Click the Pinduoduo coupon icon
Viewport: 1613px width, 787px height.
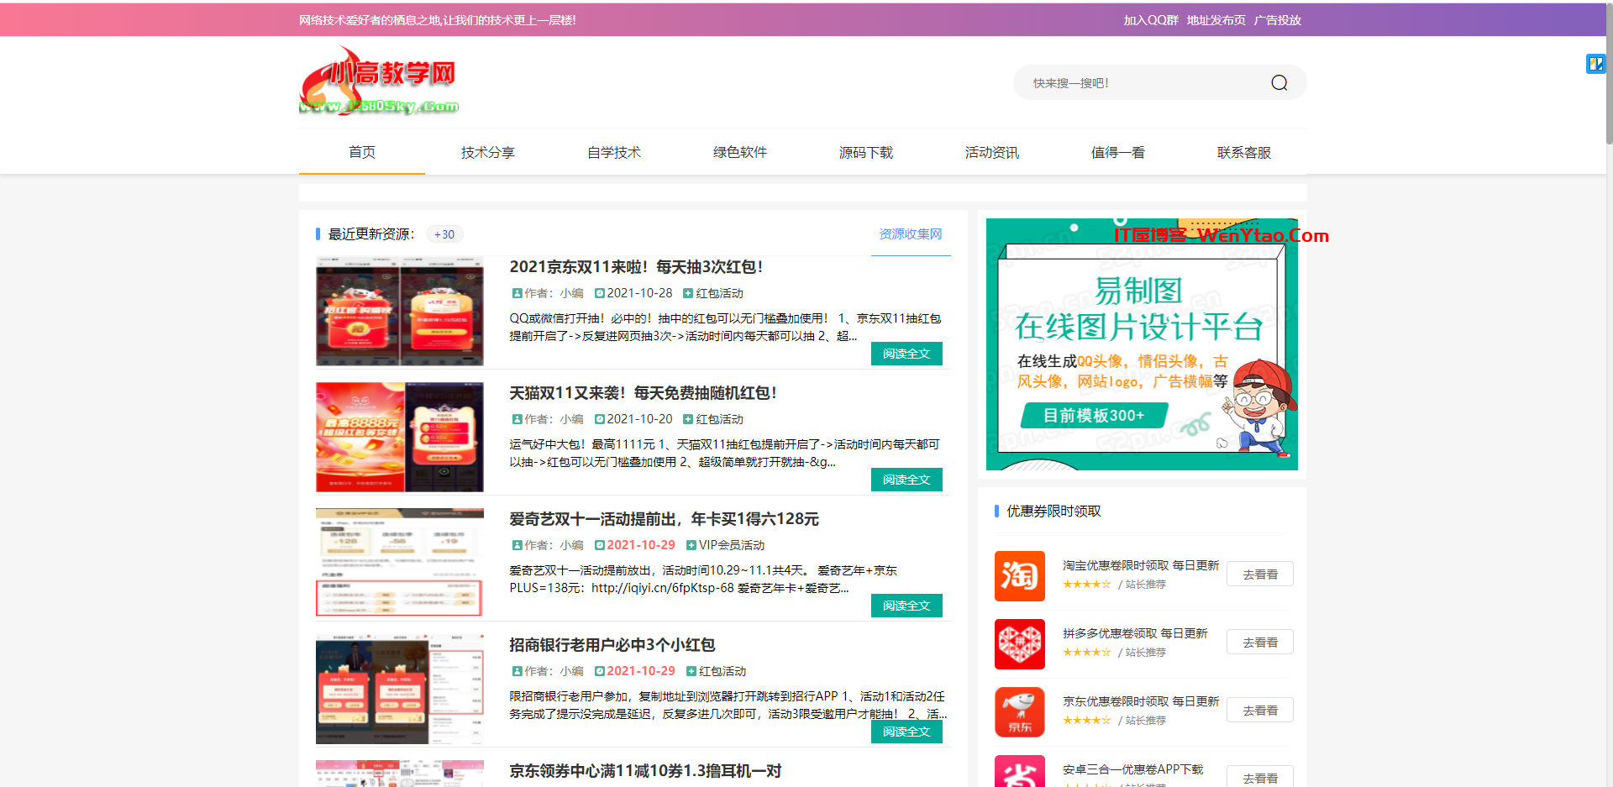click(1019, 644)
